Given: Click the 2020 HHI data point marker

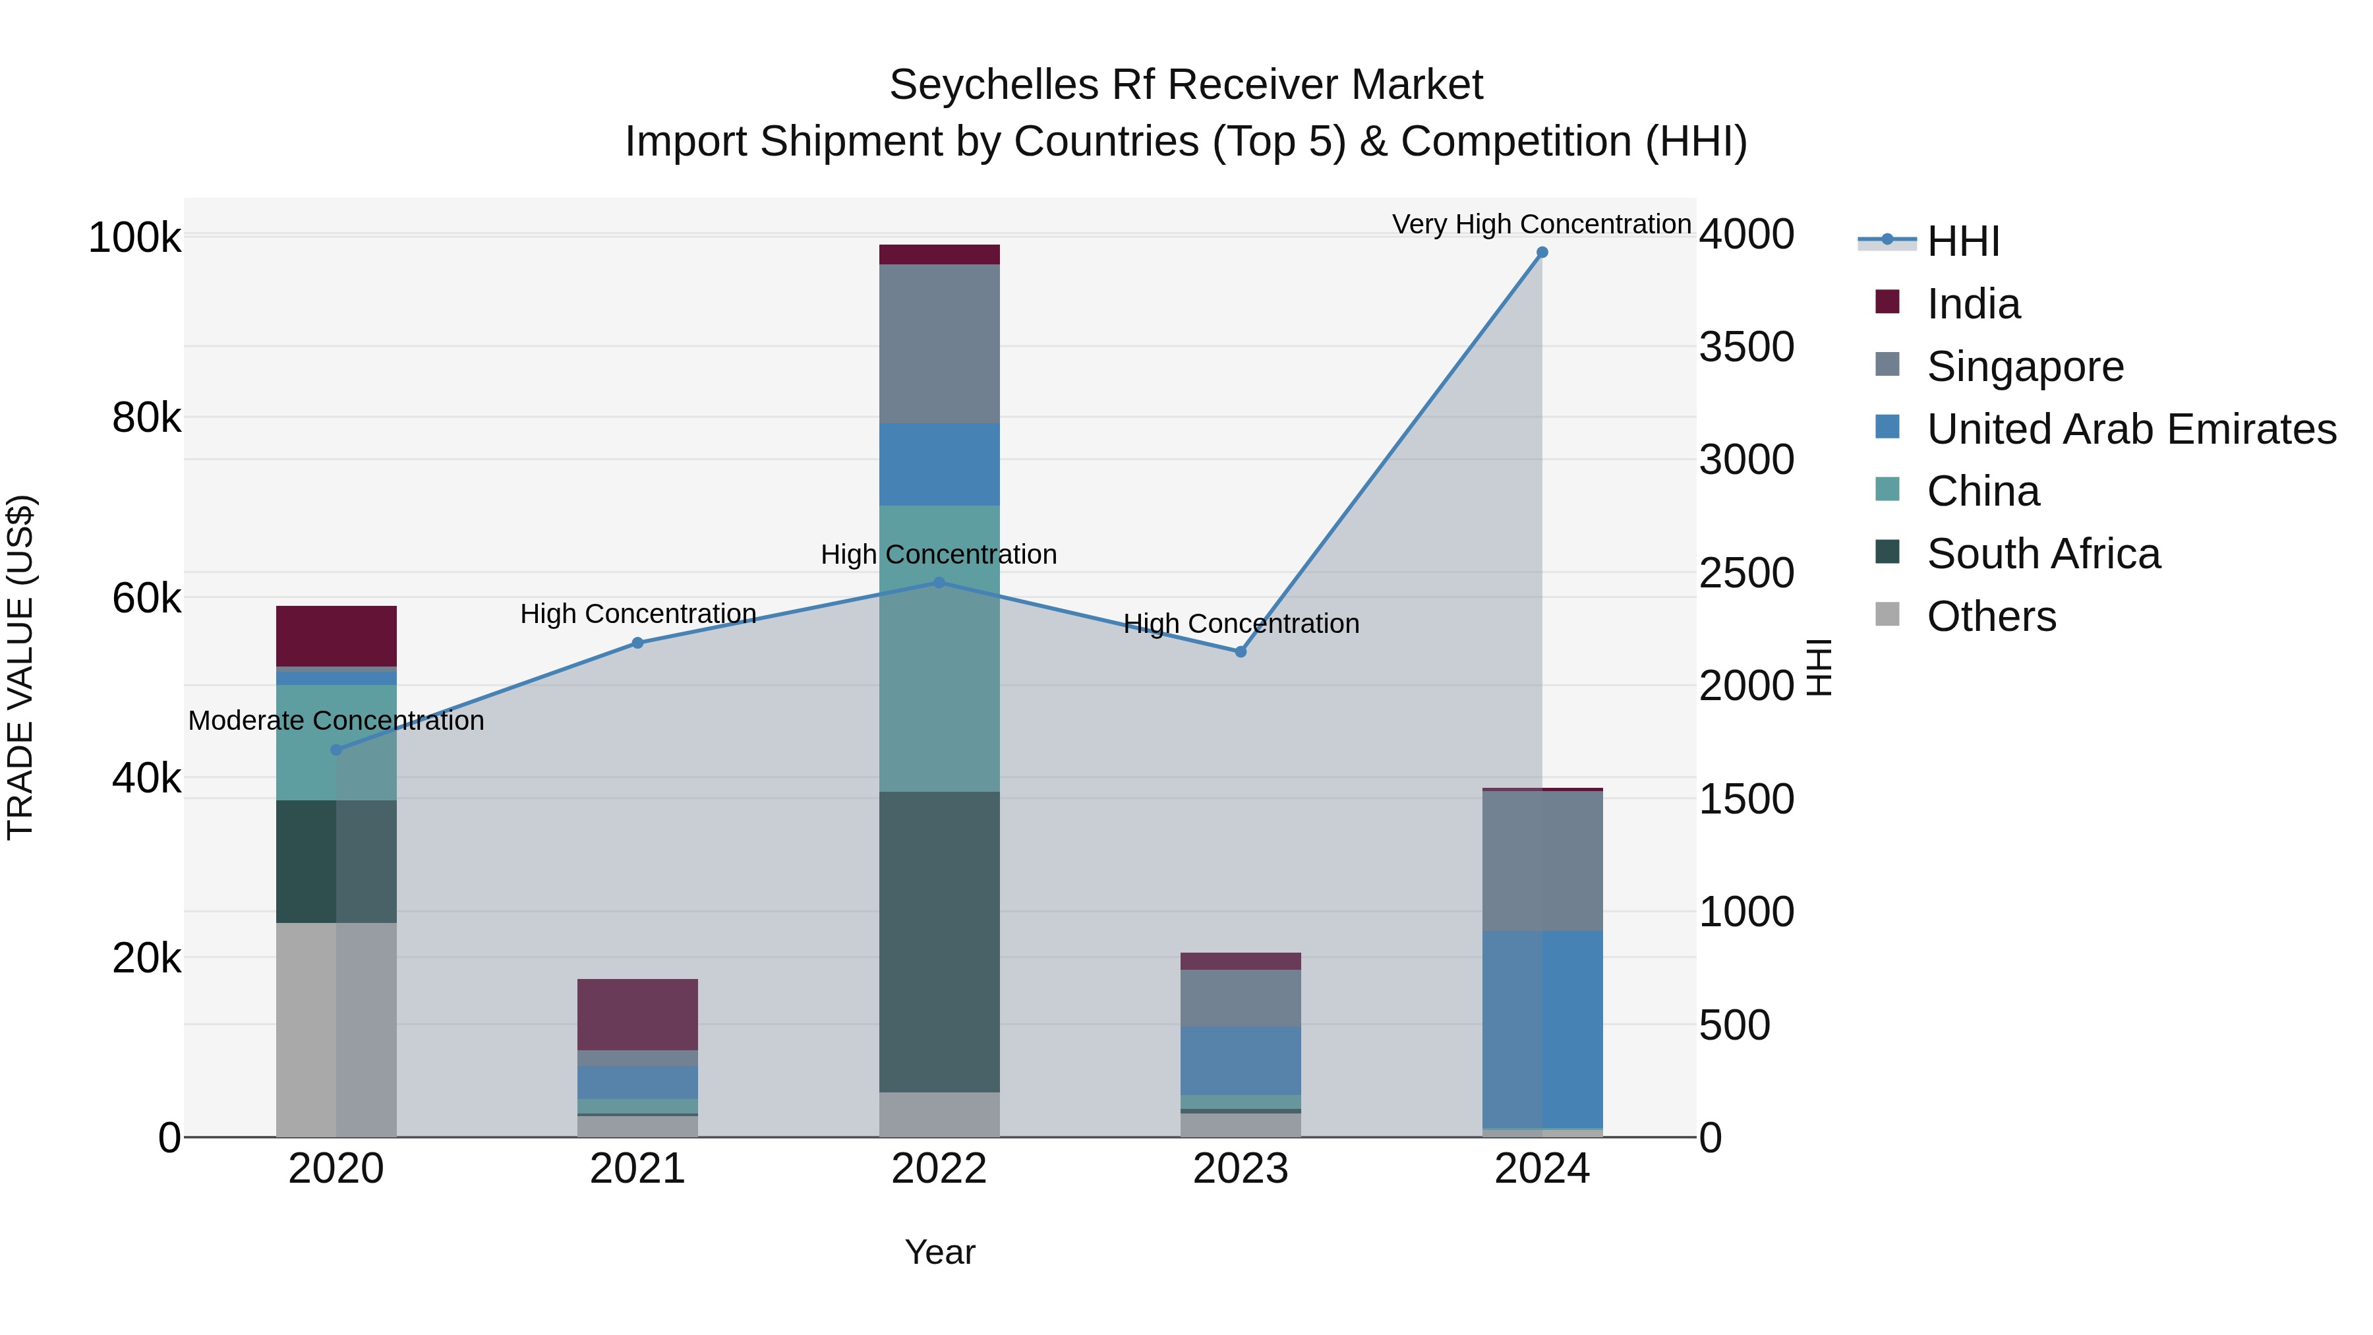Looking at the screenshot, I should [336, 750].
